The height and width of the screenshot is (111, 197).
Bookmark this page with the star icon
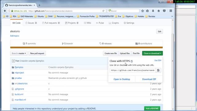click(x=143, y=11)
